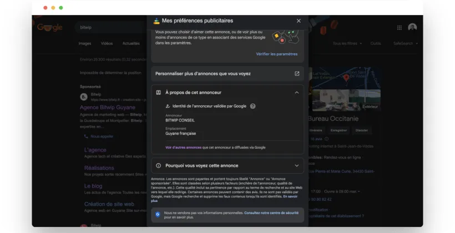The image size is (455, 233).
Task: Click the phone icon beside Nous appeler
Action: tap(86, 136)
